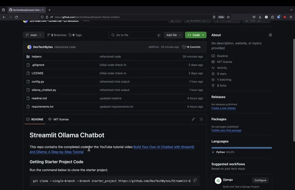The width and height of the screenshot is (295, 190).
Task: Open the config.py file
Action: [x=38, y=82]
